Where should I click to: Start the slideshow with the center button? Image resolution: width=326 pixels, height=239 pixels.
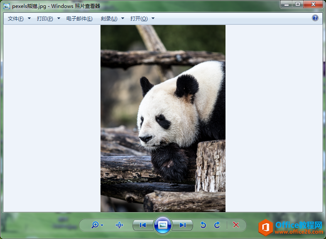(162, 225)
